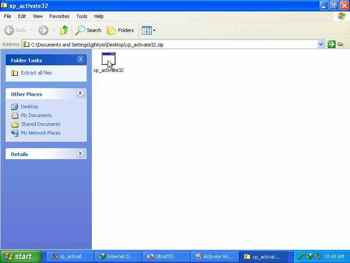Open the View menu
The height and width of the screenshot is (263, 350).
click(38, 16)
